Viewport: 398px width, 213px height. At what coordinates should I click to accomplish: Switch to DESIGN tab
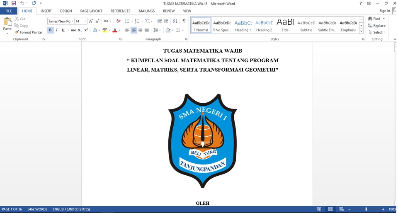pyautogui.click(x=66, y=11)
